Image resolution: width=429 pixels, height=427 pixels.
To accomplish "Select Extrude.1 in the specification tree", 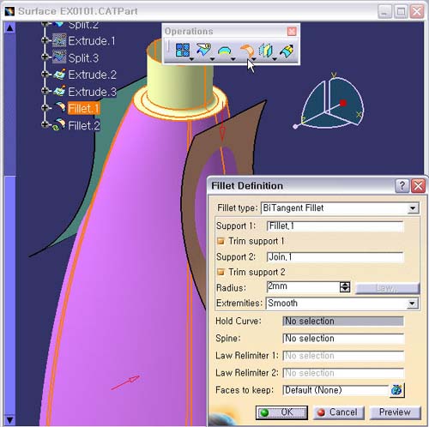I will point(92,41).
